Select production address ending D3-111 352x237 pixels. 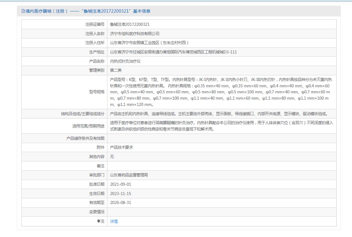[173, 52]
